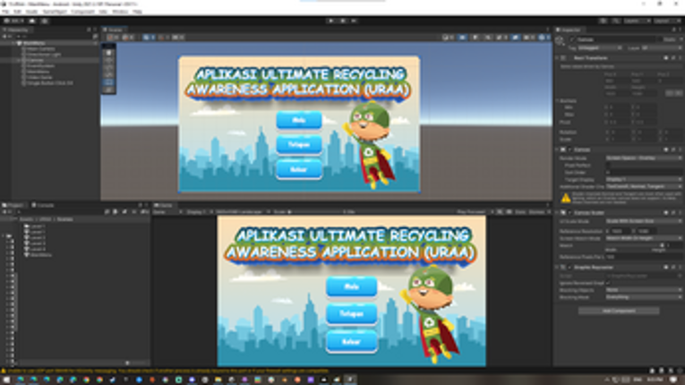This screenshot has width=685, height=385.
Task: Toggle the 2D view button in Scene toolbar
Action: click(463, 38)
